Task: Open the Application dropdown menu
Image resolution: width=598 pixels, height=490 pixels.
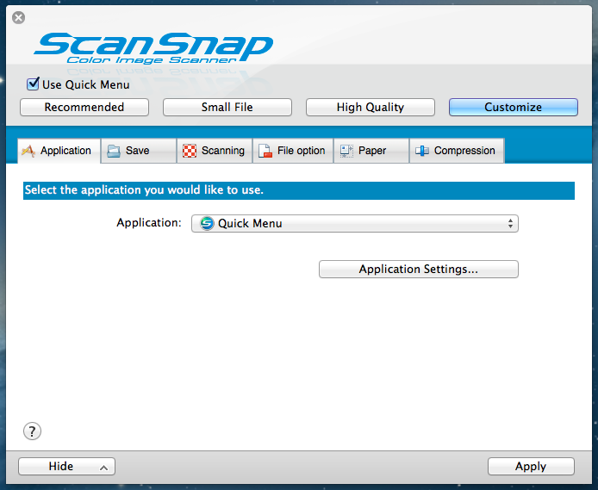Action: (355, 223)
